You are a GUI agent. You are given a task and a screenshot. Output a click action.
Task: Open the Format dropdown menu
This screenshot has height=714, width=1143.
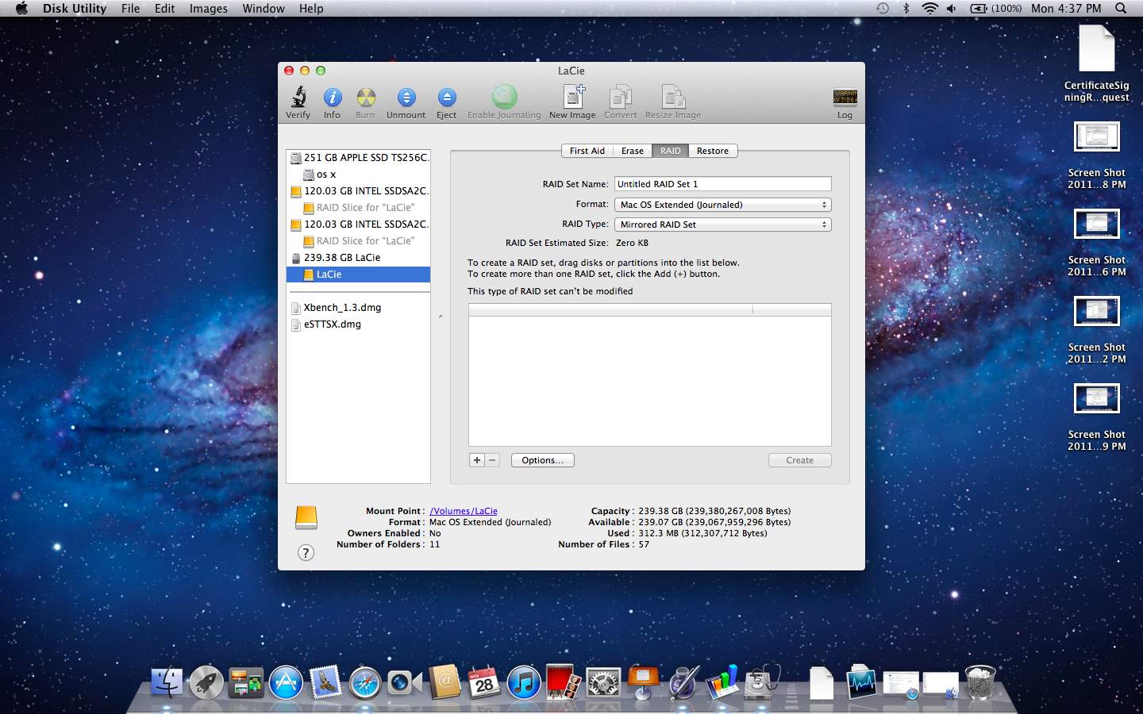point(722,205)
